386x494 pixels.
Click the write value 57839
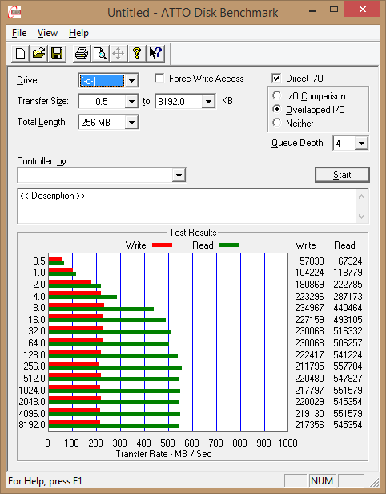coord(312,261)
